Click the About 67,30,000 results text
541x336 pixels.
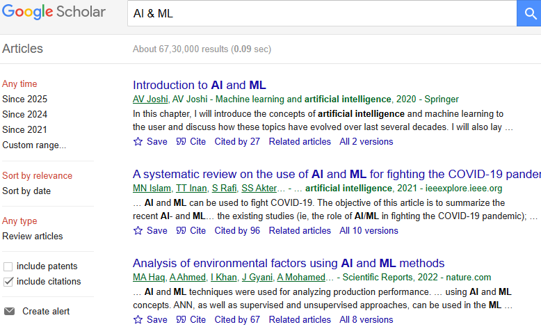202,49
